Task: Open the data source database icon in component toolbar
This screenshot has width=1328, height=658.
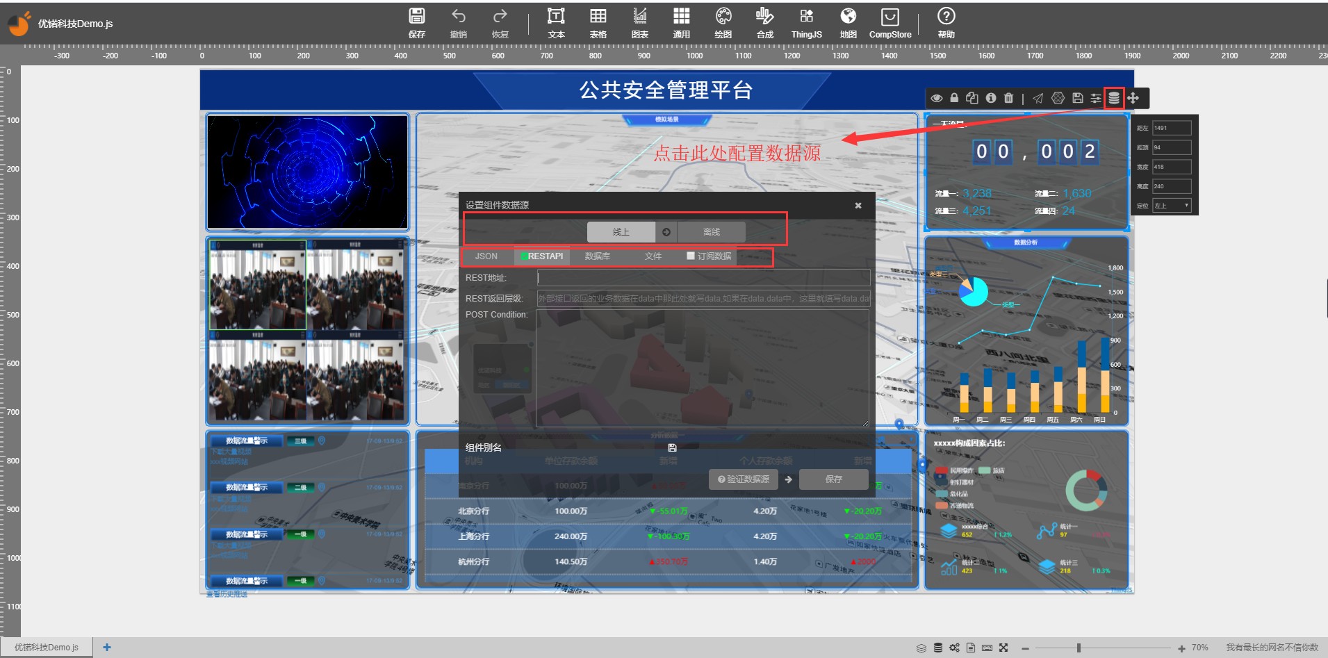Action: click(x=1114, y=98)
